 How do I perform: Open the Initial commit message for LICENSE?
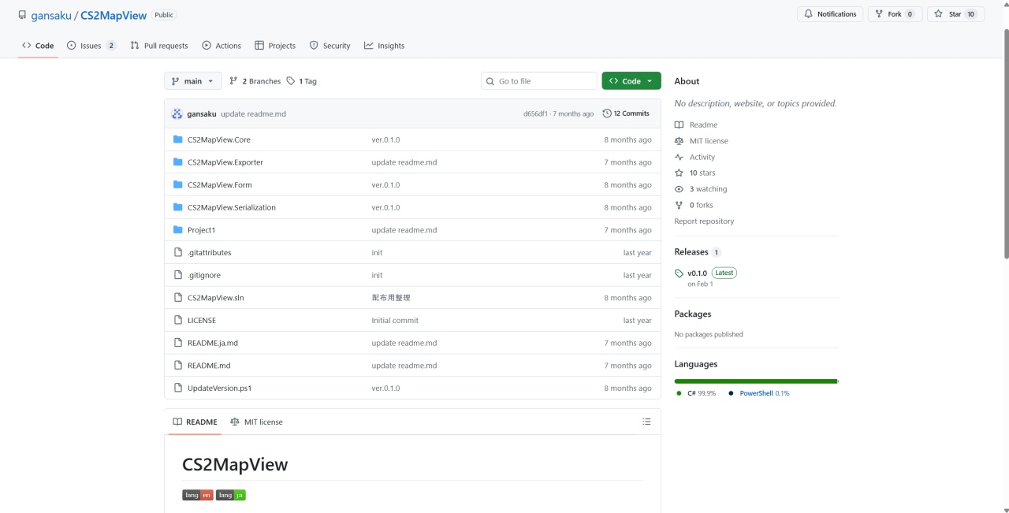click(x=395, y=321)
